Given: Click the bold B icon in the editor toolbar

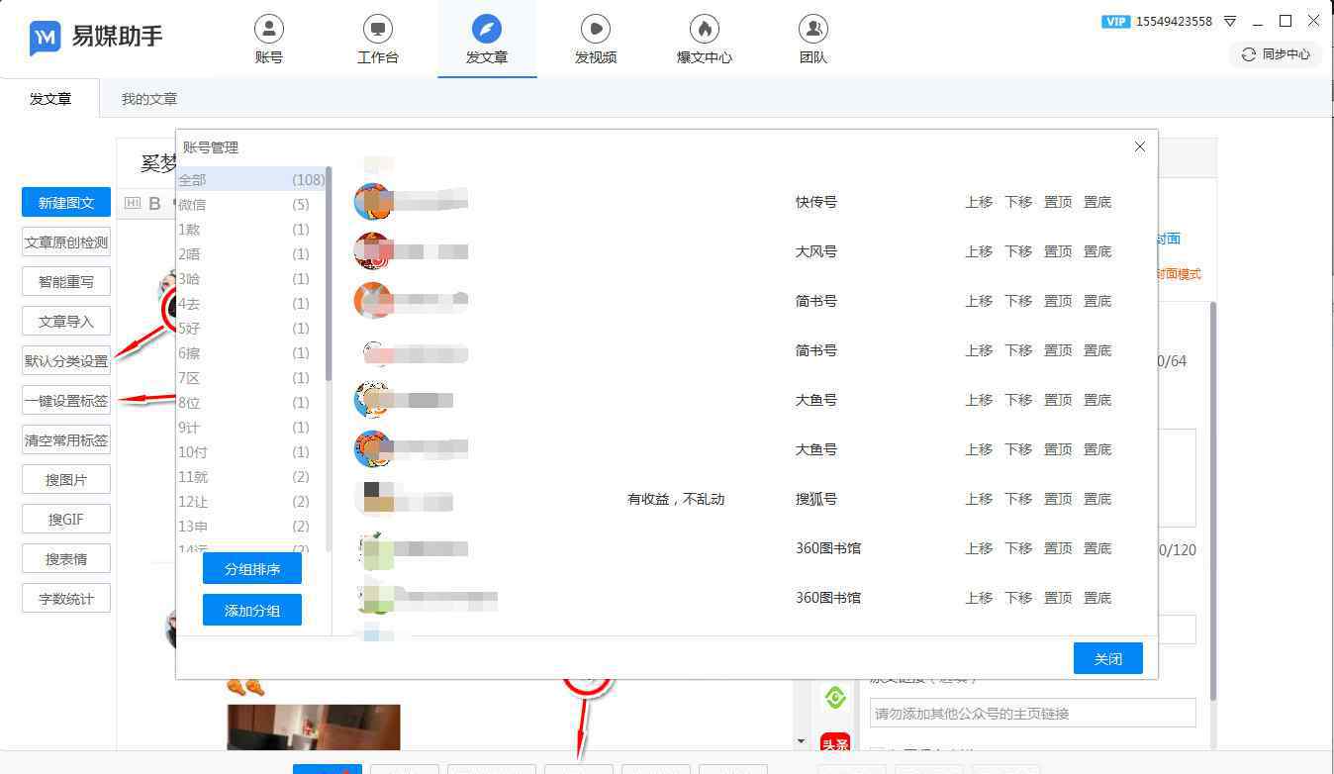Looking at the screenshot, I should (154, 204).
